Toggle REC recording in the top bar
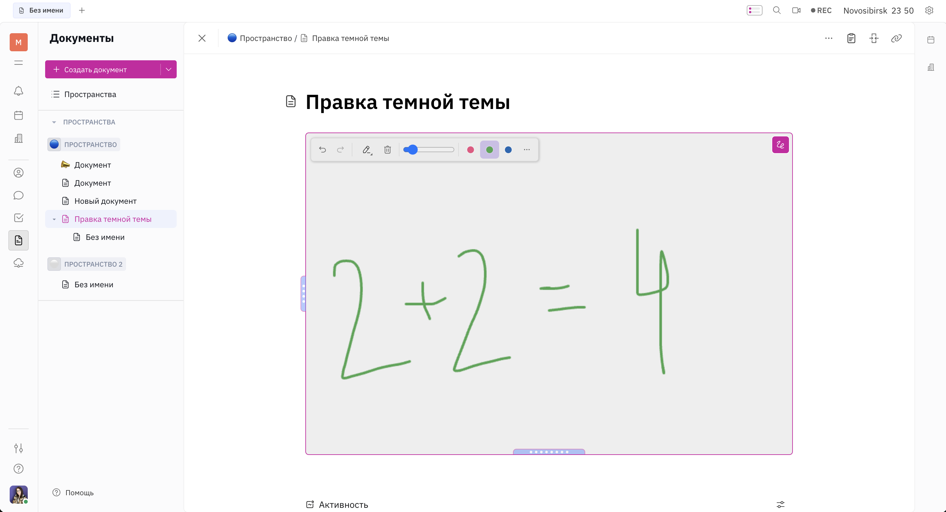Viewport: 946px width, 512px height. click(821, 10)
